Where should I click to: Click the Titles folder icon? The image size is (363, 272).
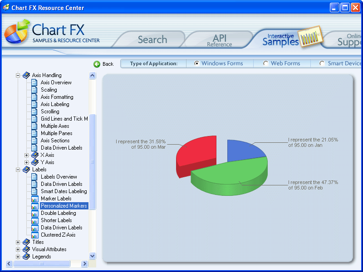[26, 242]
